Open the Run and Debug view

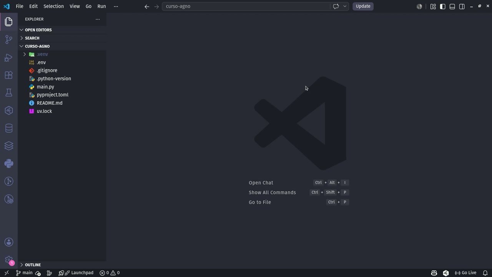pyautogui.click(x=8, y=57)
